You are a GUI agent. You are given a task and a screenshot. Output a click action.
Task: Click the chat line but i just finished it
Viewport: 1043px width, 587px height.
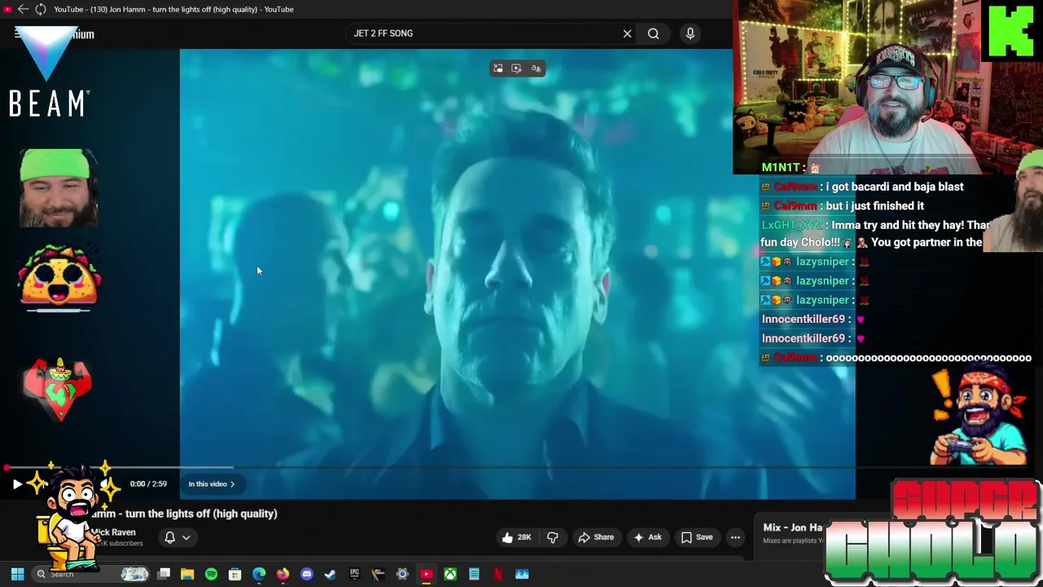point(843,206)
